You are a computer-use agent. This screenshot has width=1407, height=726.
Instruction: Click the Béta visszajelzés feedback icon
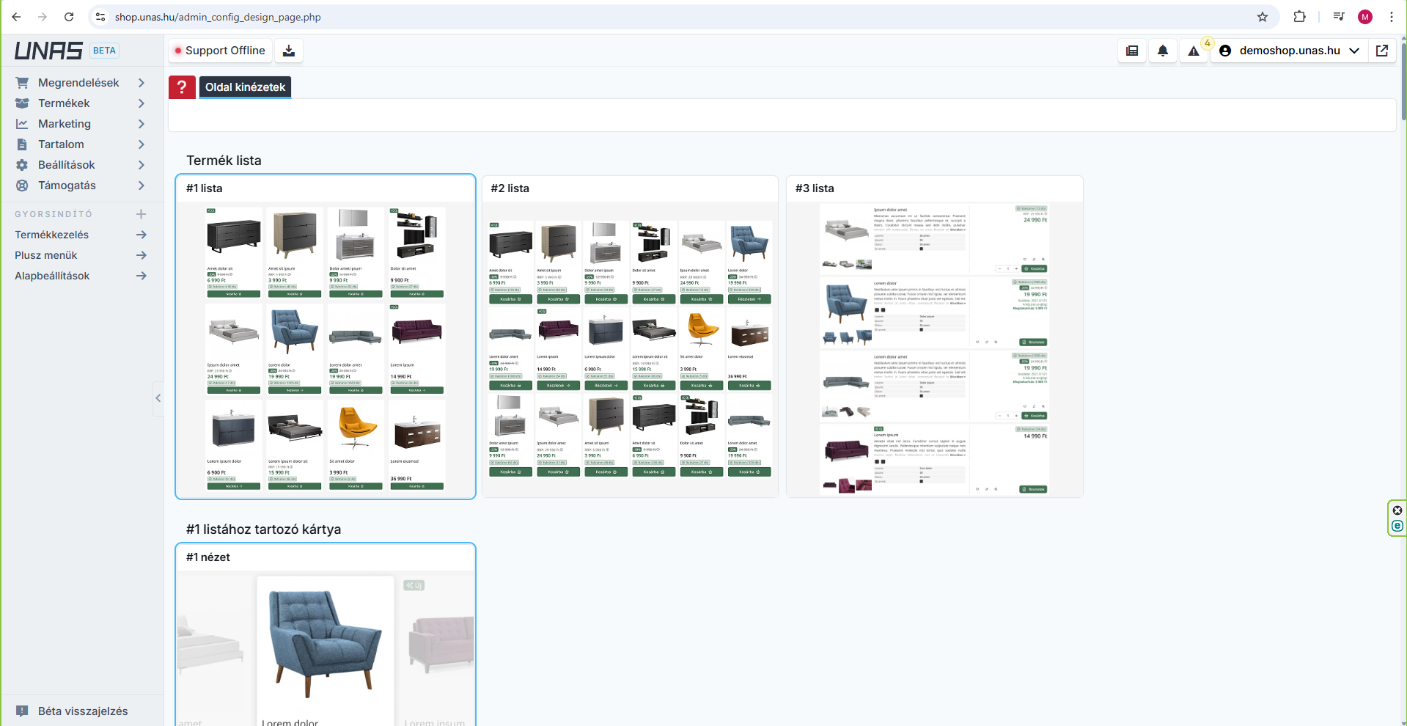[22, 711]
